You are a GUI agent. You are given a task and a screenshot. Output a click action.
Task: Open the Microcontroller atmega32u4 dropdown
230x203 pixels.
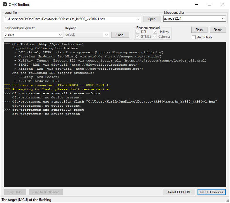(223, 19)
